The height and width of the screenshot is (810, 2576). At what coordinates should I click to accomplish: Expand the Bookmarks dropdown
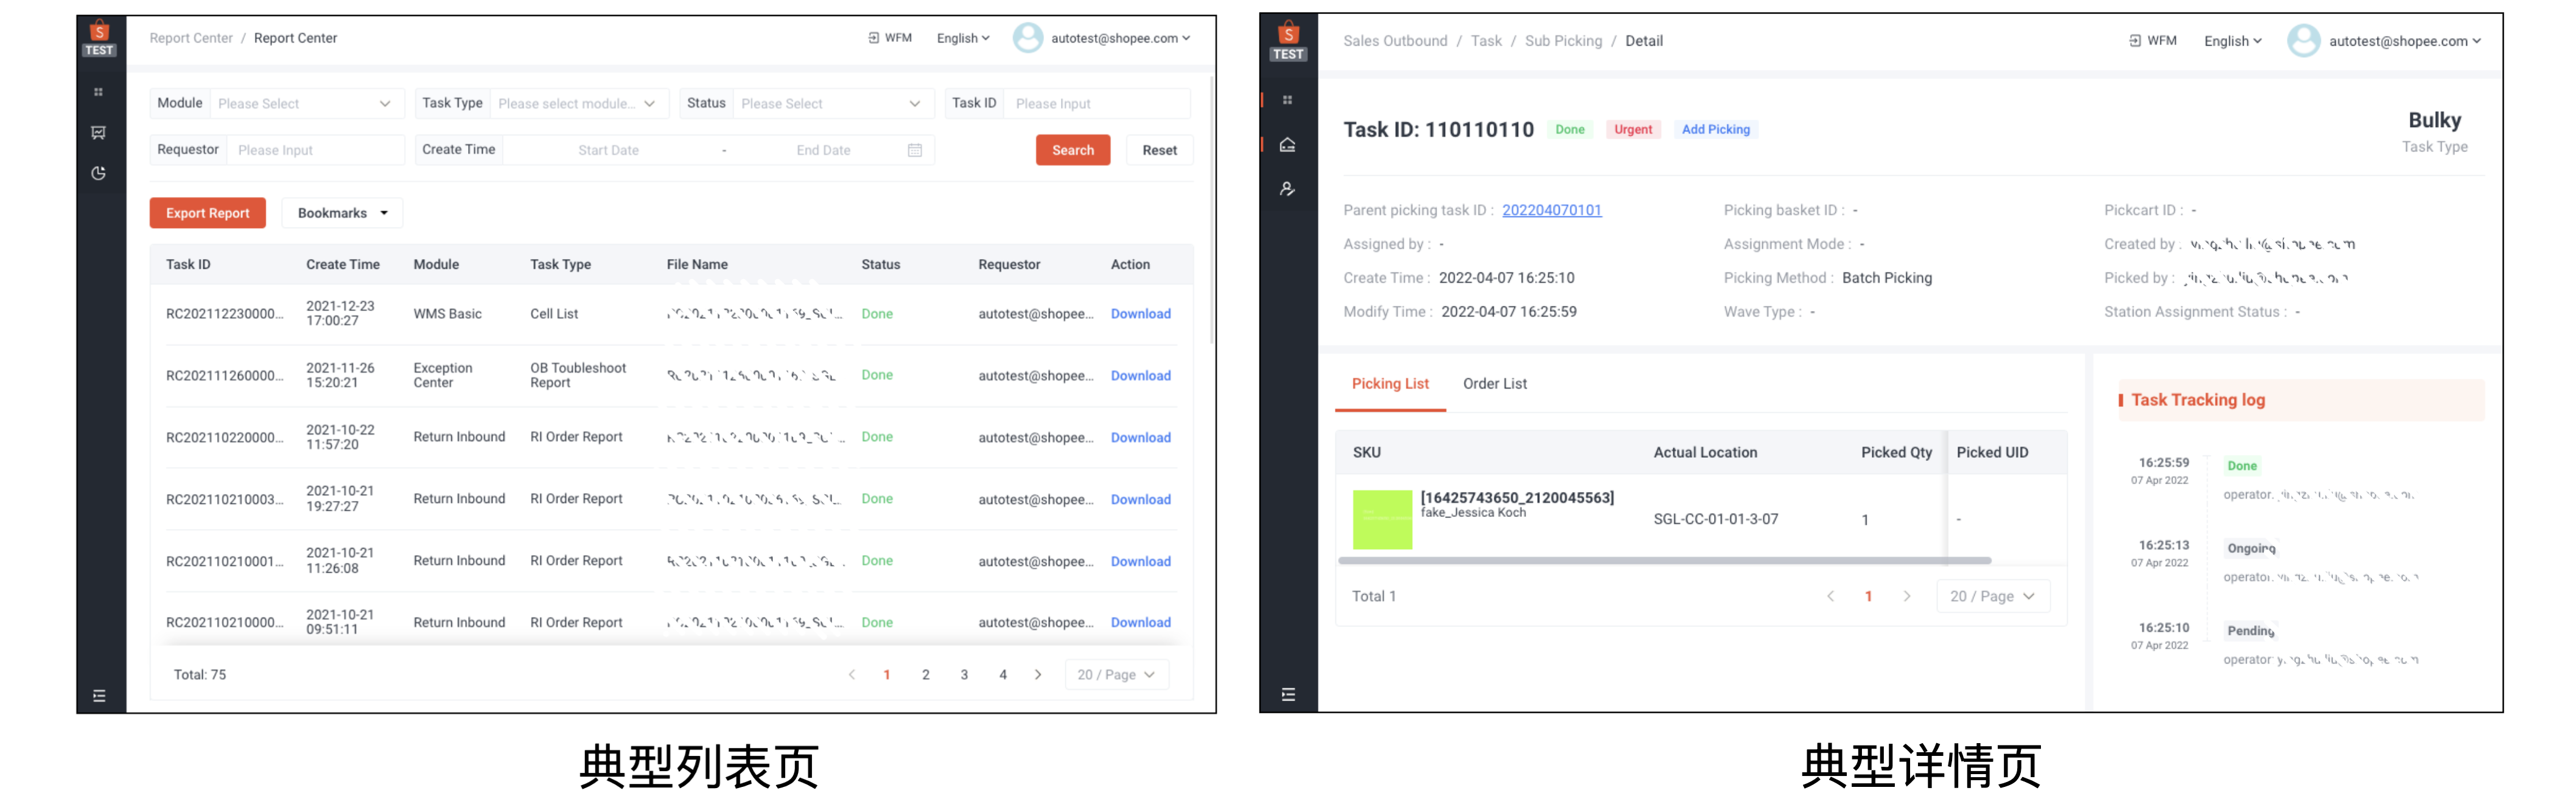click(x=342, y=213)
